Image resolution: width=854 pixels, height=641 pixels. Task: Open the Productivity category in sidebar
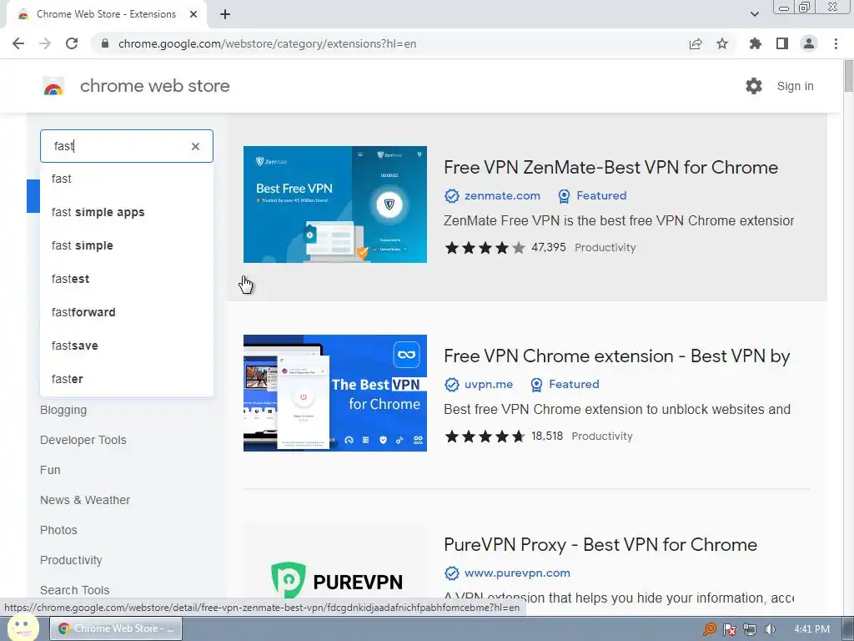71,560
